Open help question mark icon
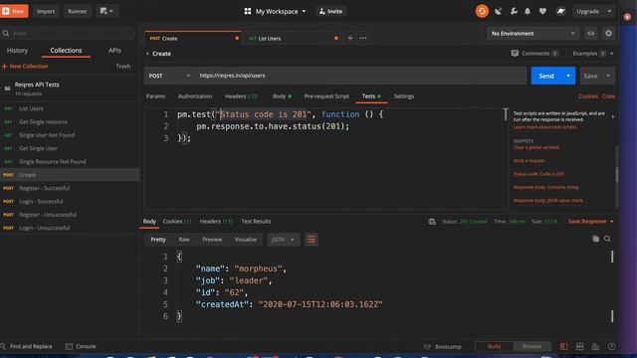This screenshot has height=358, width=637. tap(611, 346)
